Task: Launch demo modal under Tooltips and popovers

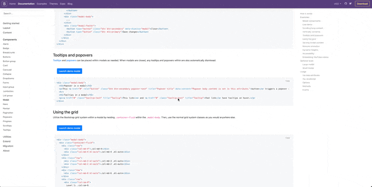Action: pyautogui.click(x=69, y=71)
